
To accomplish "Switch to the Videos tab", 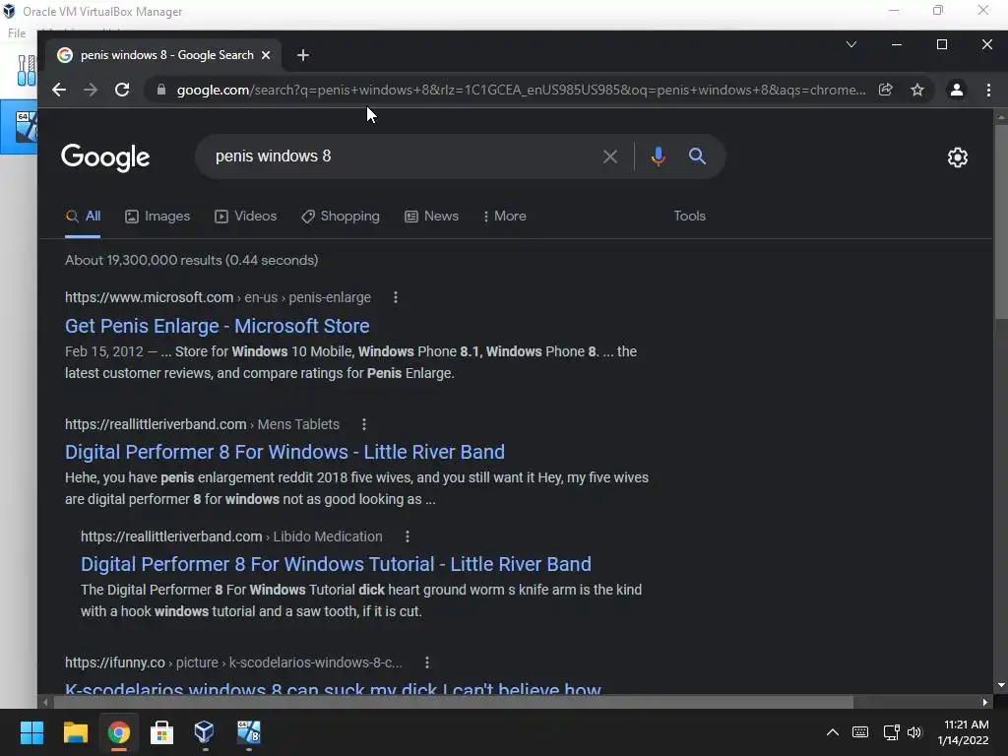I will coord(245,217).
